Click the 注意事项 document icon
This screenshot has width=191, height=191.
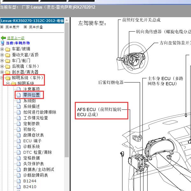(x=19, y=89)
